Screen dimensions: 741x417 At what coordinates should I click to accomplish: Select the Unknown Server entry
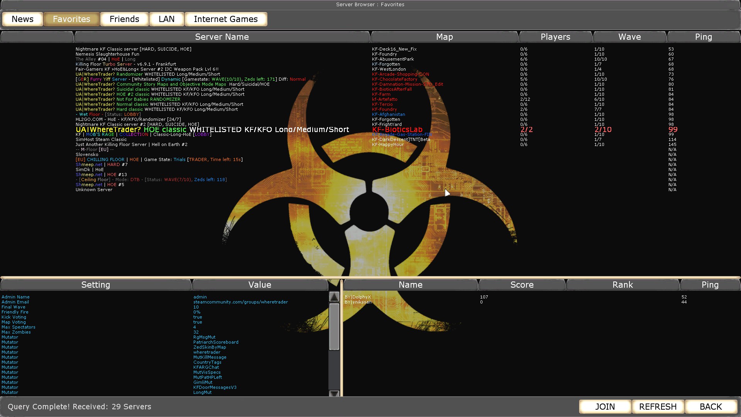(94, 190)
